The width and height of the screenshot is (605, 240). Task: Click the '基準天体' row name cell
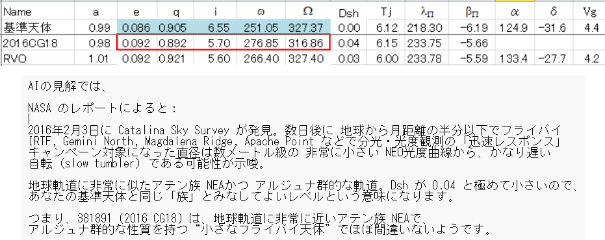click(38, 27)
